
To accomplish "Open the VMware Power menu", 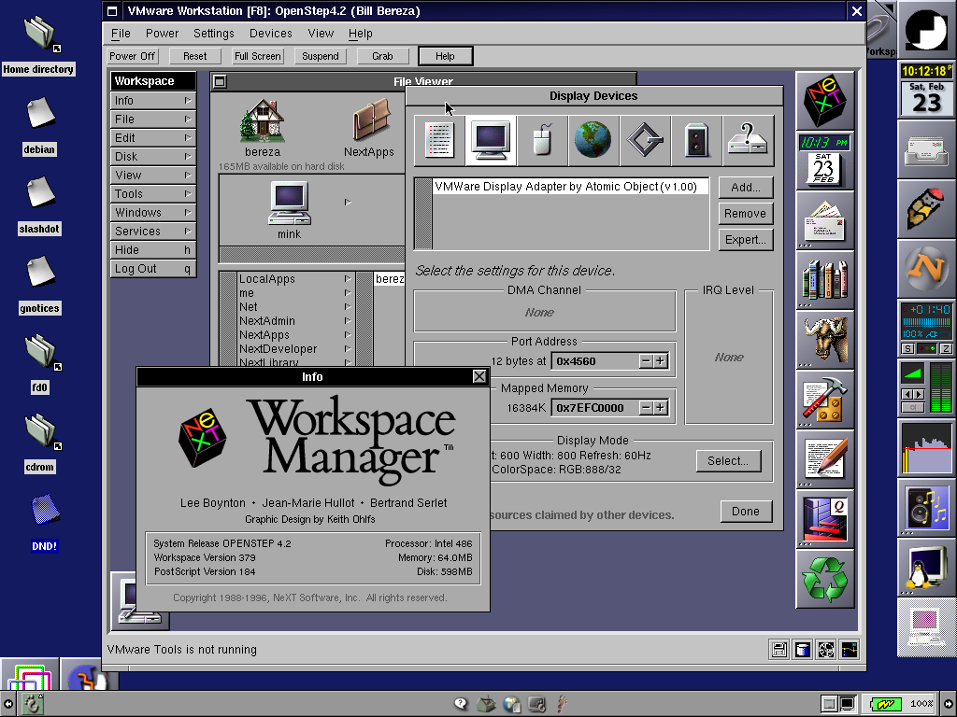I will [x=162, y=34].
